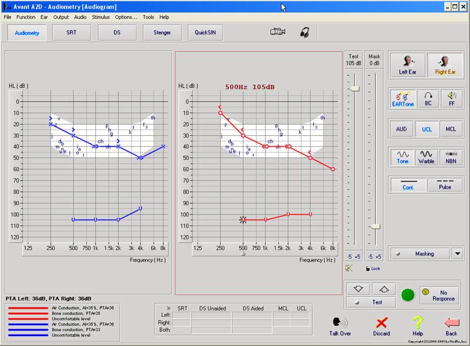The width and height of the screenshot is (470, 346).
Task: Select FF free field output
Action: coord(451,98)
